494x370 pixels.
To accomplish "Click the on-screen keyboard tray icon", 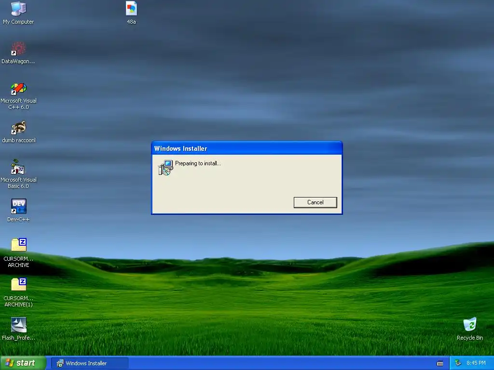I will [x=440, y=363].
